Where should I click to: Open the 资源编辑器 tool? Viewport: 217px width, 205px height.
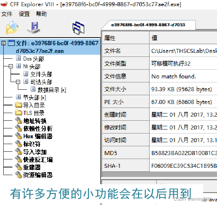(38, 175)
